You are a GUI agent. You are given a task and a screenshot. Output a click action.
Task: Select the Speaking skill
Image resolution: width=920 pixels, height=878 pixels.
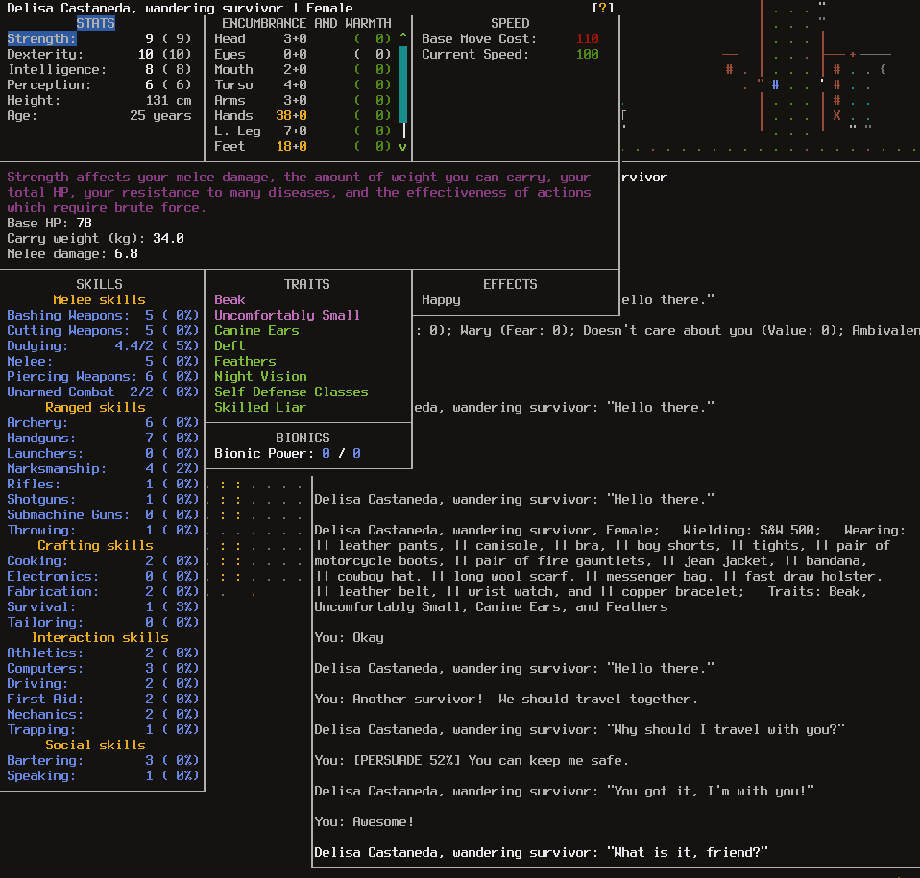[103, 775]
